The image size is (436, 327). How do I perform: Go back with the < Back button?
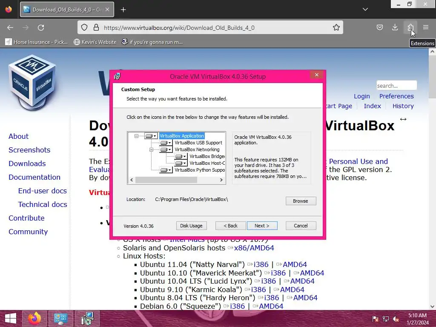pyautogui.click(x=230, y=226)
